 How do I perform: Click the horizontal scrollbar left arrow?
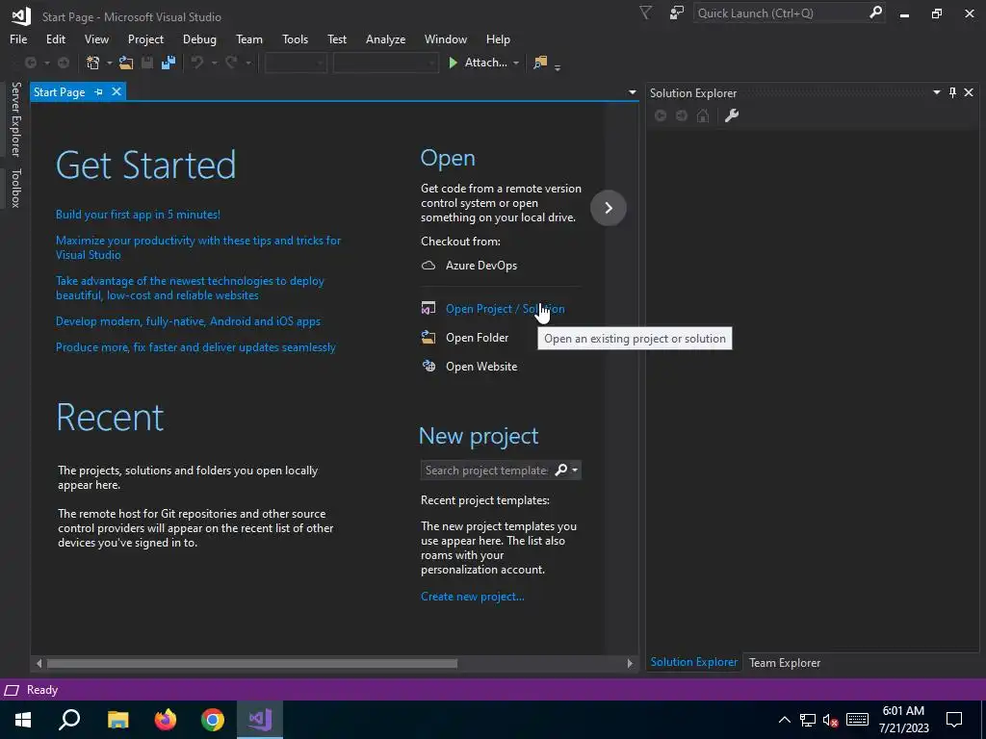(x=39, y=663)
